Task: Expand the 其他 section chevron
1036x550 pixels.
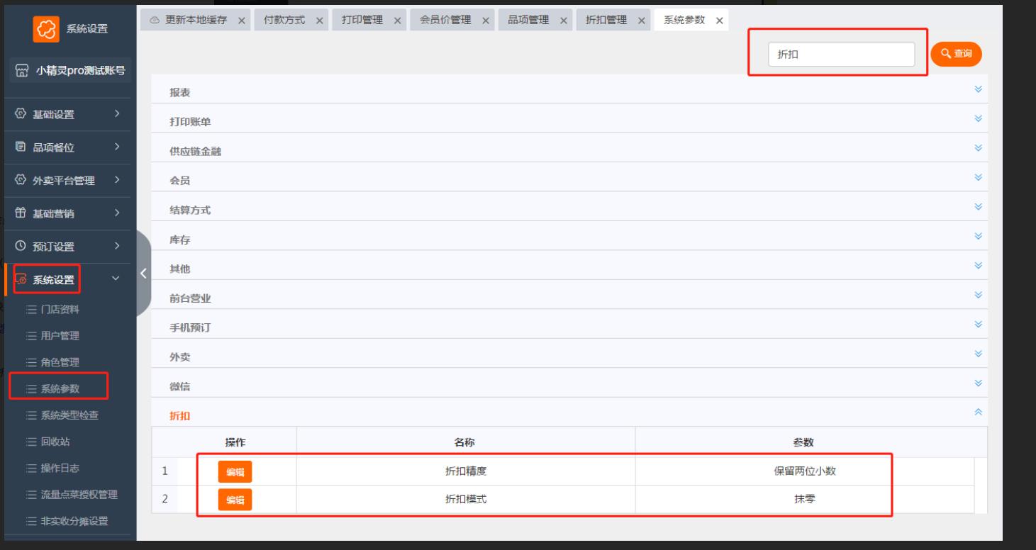Action: point(979,266)
